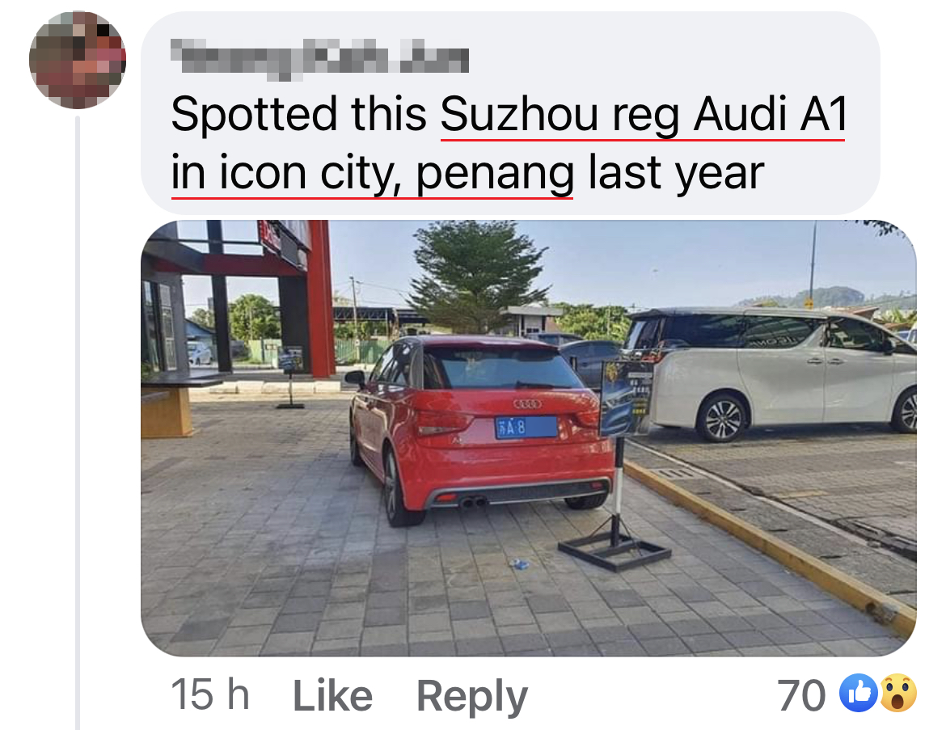
Task: Open the attached red Audi photo
Action: [529, 438]
